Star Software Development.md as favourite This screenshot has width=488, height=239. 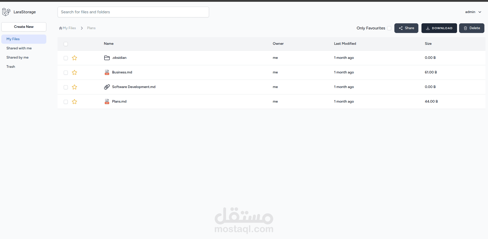[74, 87]
